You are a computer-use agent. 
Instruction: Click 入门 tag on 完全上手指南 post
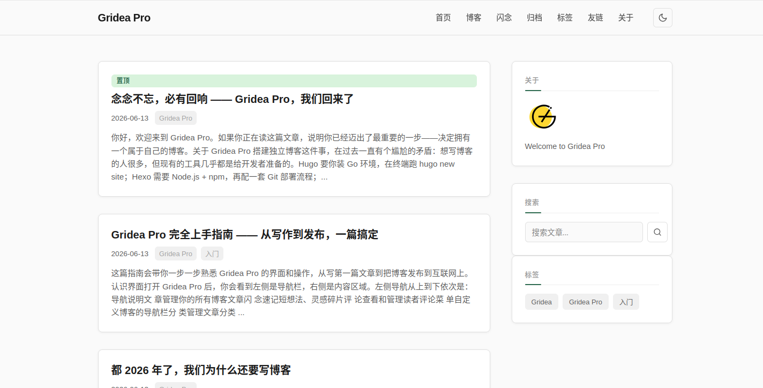(212, 253)
